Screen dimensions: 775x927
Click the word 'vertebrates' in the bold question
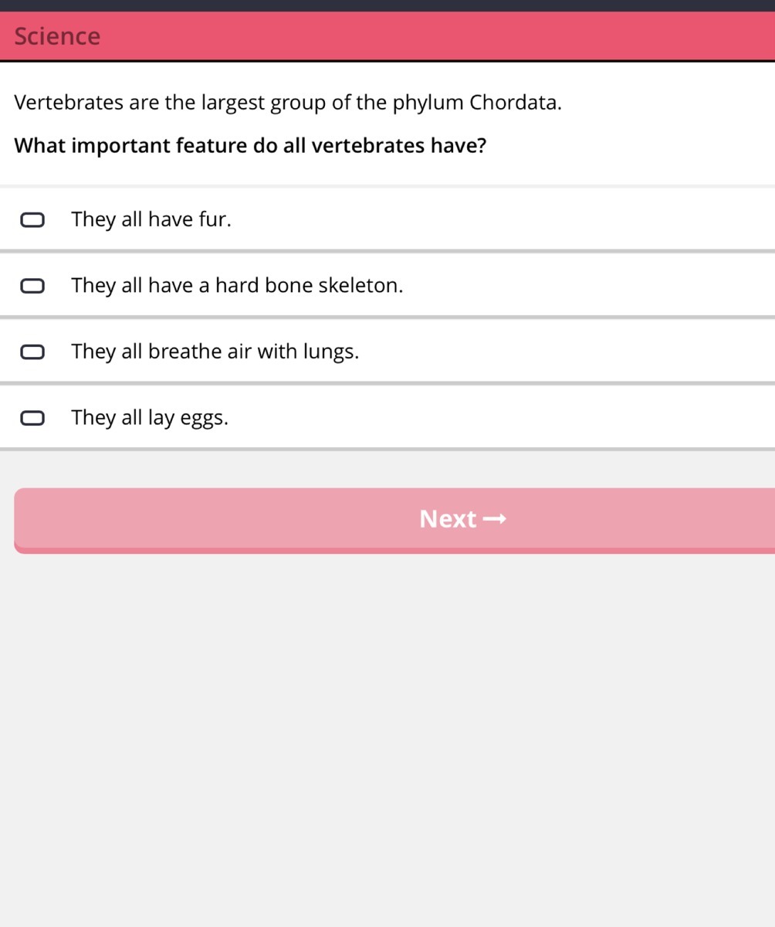(x=368, y=146)
